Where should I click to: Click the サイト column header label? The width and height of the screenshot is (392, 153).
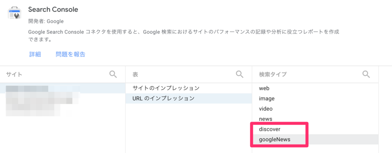(x=14, y=74)
